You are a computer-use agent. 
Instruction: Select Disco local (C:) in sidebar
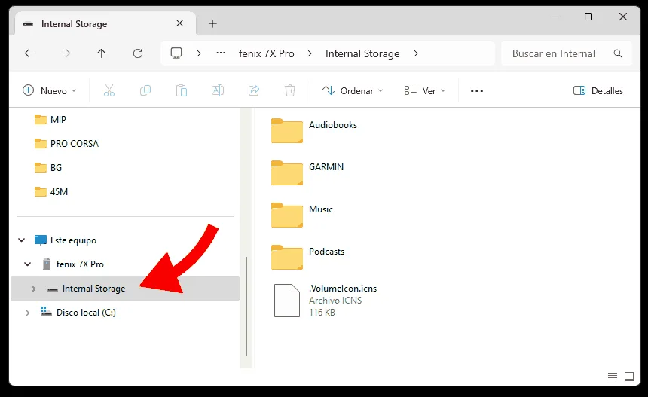86,313
